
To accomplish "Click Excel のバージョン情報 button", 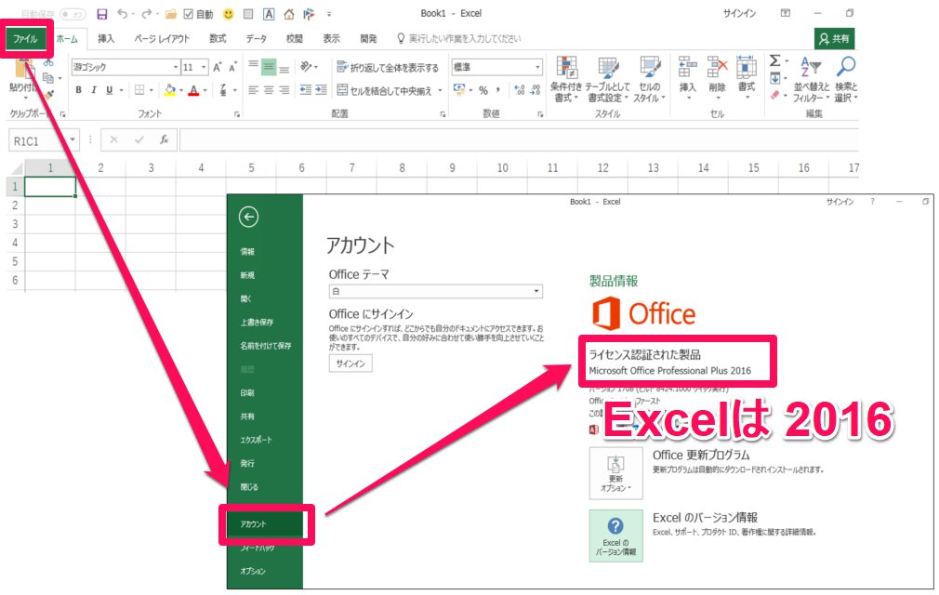I will (615, 535).
